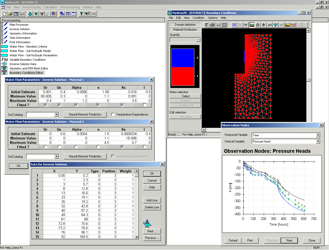This screenshot has width=329, height=250.
Task: Click Neural Network Prediction for Material 1
Action: pos(85,114)
